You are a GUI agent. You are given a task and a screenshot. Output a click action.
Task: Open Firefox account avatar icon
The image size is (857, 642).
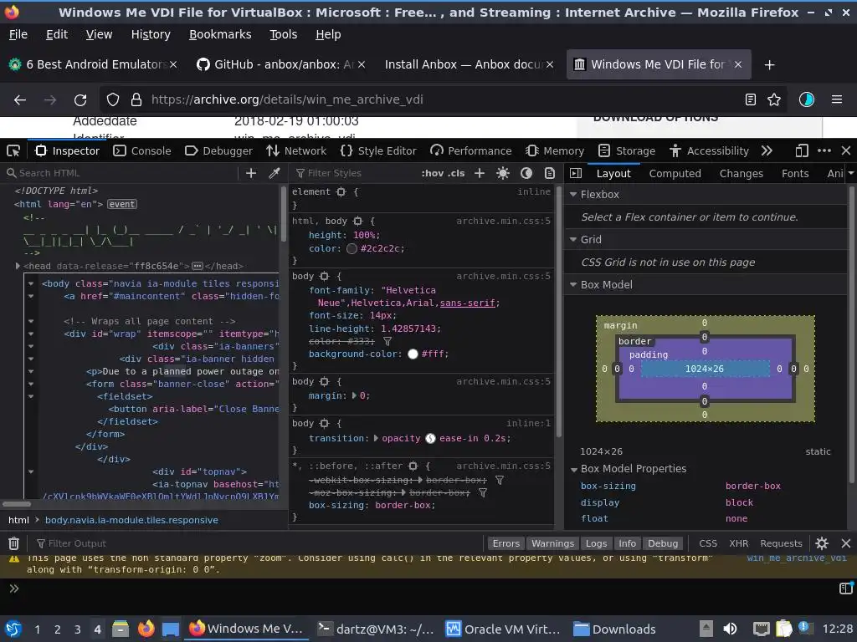pyautogui.click(x=807, y=99)
